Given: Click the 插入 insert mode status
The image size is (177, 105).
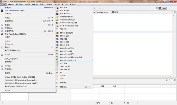Looking at the screenshot, I should click(x=112, y=103).
